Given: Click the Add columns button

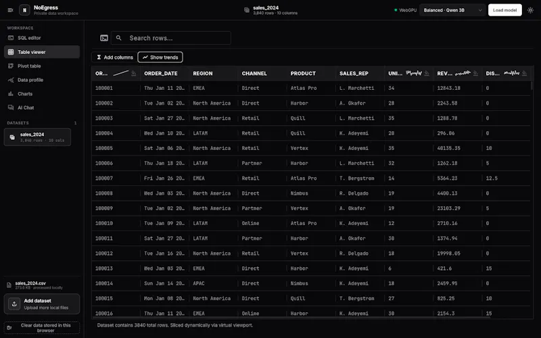Looking at the screenshot, I should click(x=114, y=57).
